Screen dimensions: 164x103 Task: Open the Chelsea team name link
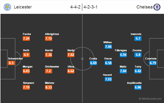[x=145, y=7]
